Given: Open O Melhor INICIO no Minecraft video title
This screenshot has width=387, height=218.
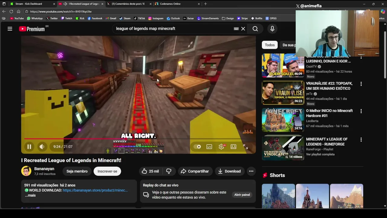Looking at the screenshot, I should [329, 113].
